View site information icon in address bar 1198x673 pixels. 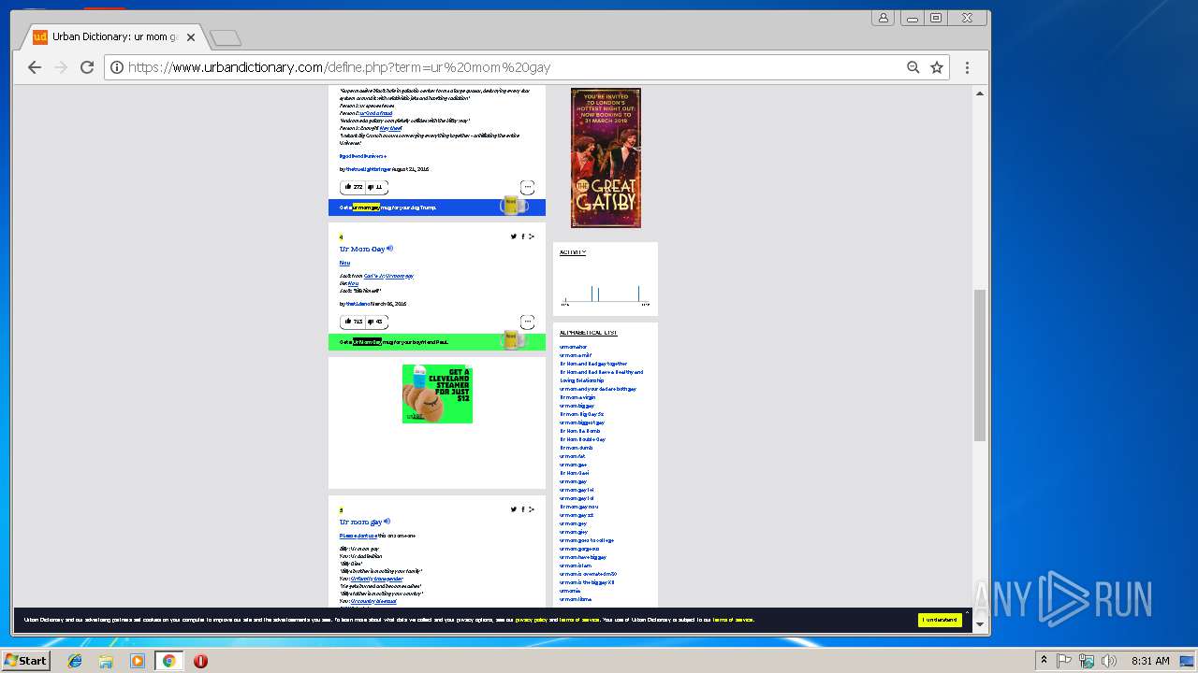tap(117, 67)
